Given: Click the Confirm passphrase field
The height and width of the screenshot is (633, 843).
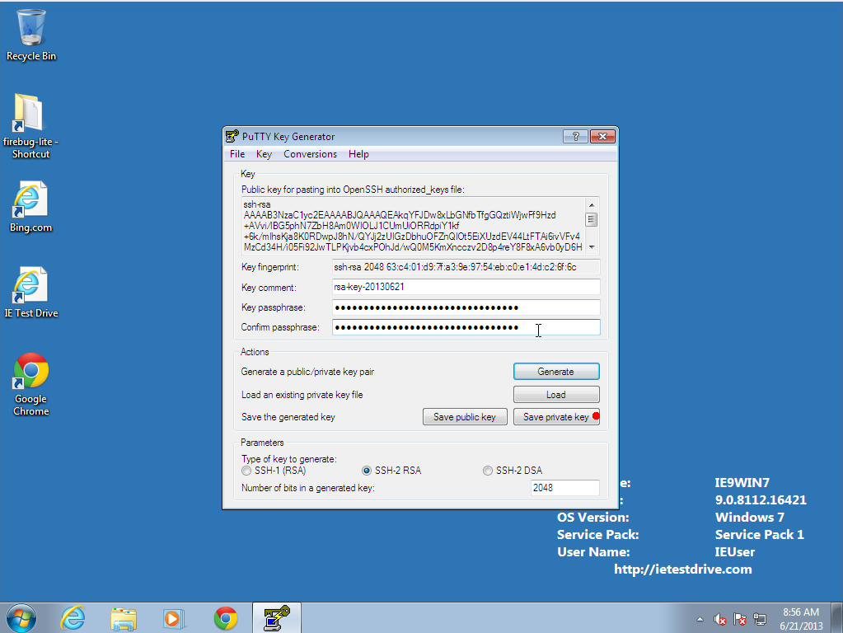Looking at the screenshot, I should pos(466,327).
